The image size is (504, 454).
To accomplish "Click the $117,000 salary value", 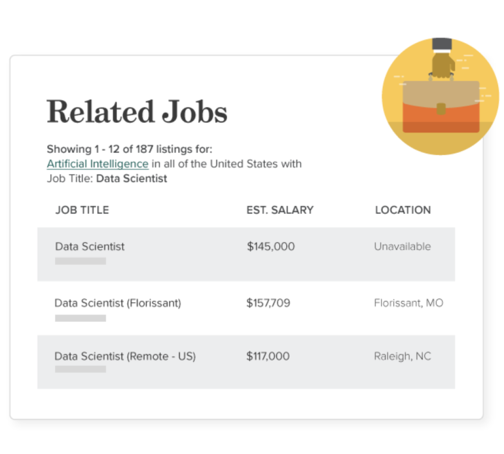I will coord(268,356).
